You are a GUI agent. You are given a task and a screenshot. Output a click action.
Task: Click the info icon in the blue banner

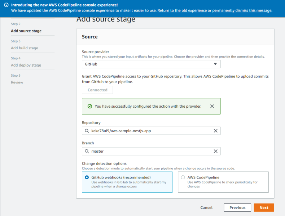click(6, 5)
